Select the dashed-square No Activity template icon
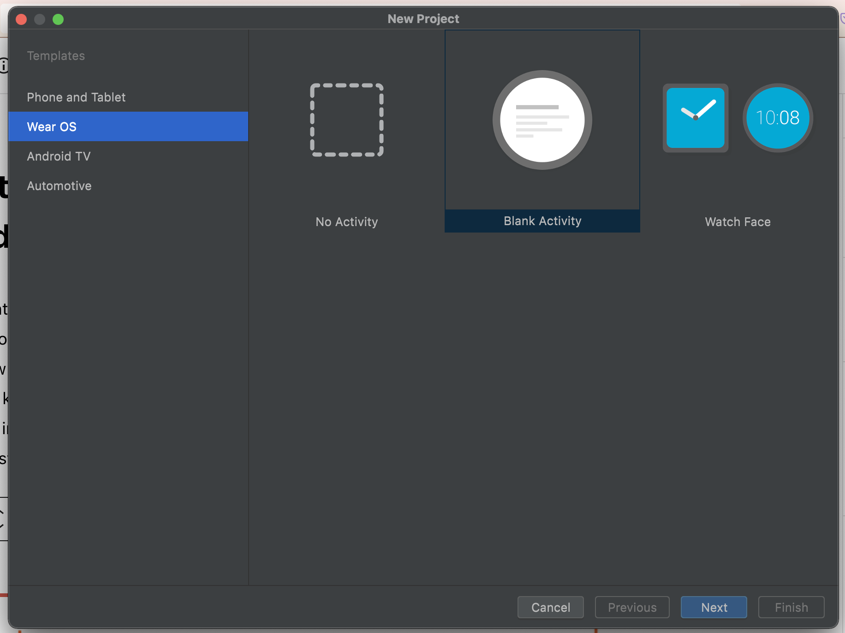Screen dimensions: 845x633 coord(347,120)
